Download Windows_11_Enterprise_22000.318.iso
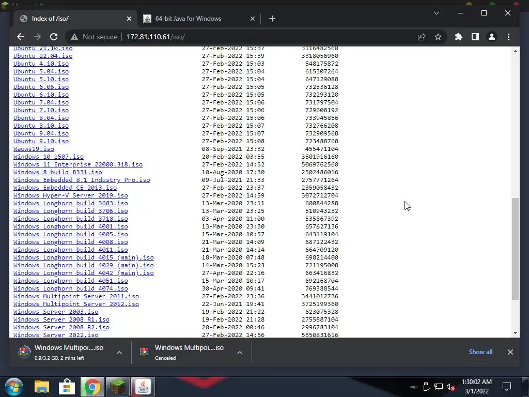 coord(78,165)
